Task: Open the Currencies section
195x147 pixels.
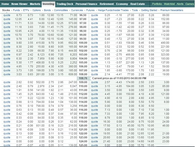Action: point(77,10)
